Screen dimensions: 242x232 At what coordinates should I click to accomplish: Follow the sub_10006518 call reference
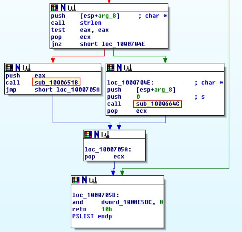pyautogui.click(x=56, y=82)
